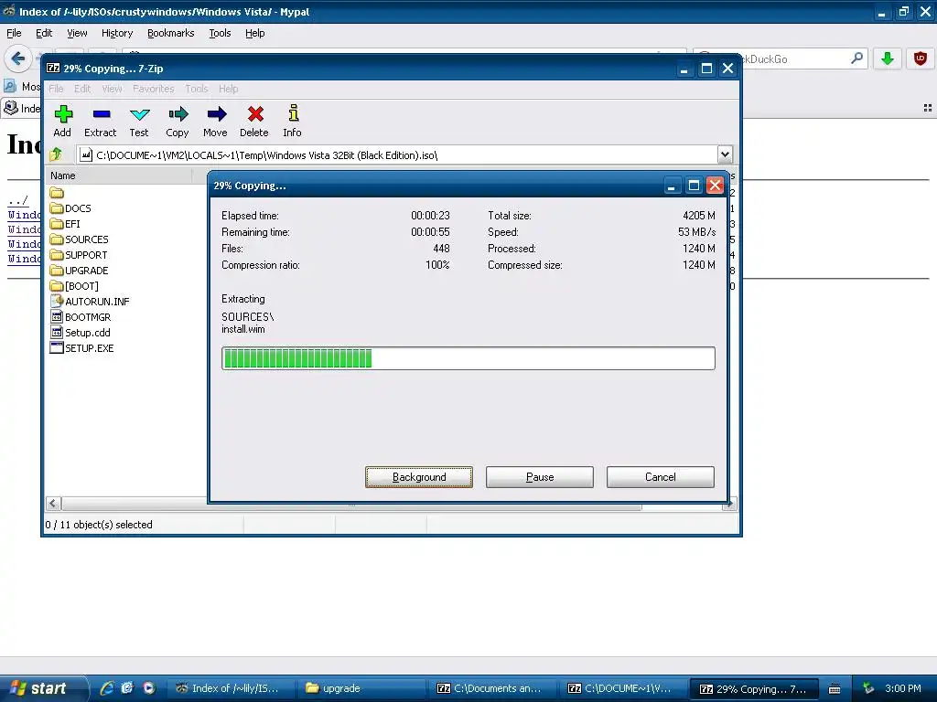
Task: Switch to C:\DOCUME~1\V… 7-Zip taskbar button
Action: (620, 688)
